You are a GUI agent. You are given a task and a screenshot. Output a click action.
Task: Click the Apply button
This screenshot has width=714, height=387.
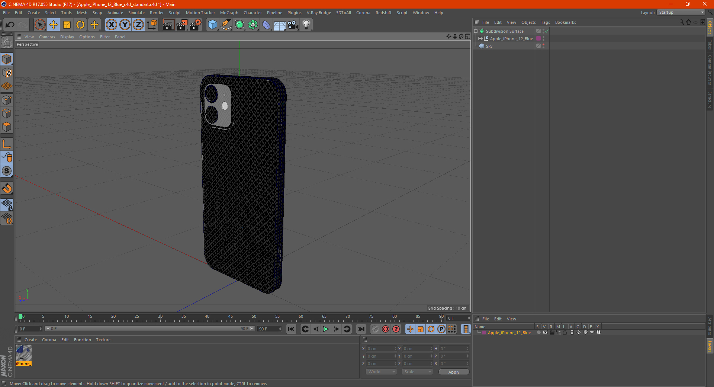(454, 372)
